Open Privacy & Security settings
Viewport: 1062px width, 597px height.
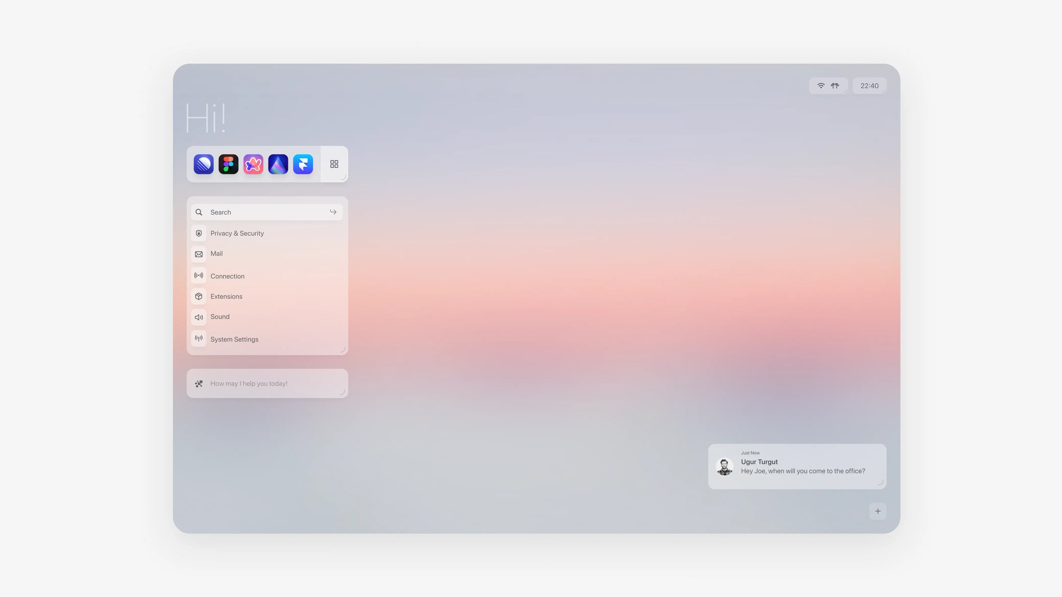(x=237, y=233)
